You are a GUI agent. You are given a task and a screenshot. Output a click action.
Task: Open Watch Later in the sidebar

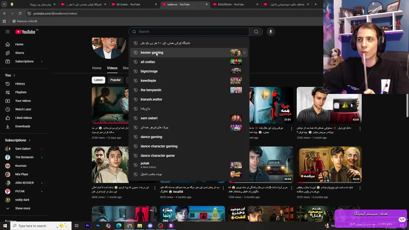(24, 109)
